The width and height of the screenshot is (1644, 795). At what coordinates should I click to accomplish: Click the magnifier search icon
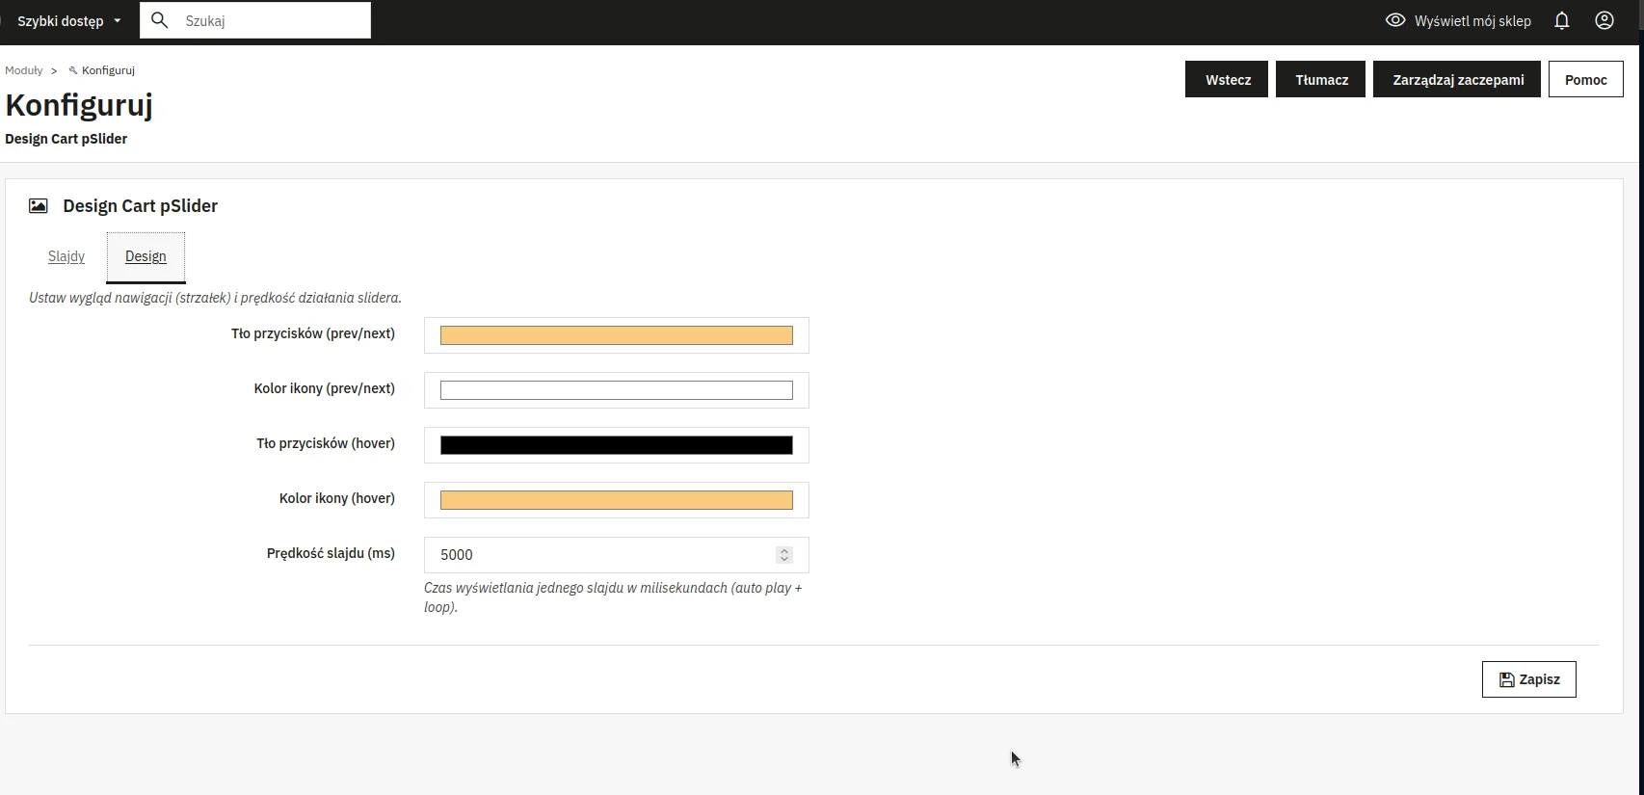(x=160, y=20)
